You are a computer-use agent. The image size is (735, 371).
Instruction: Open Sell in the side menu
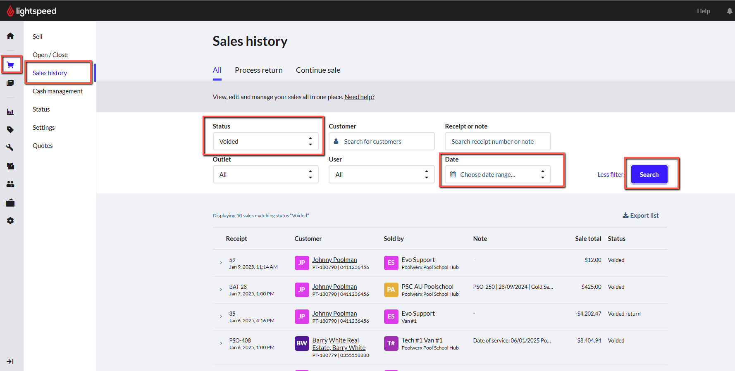37,37
